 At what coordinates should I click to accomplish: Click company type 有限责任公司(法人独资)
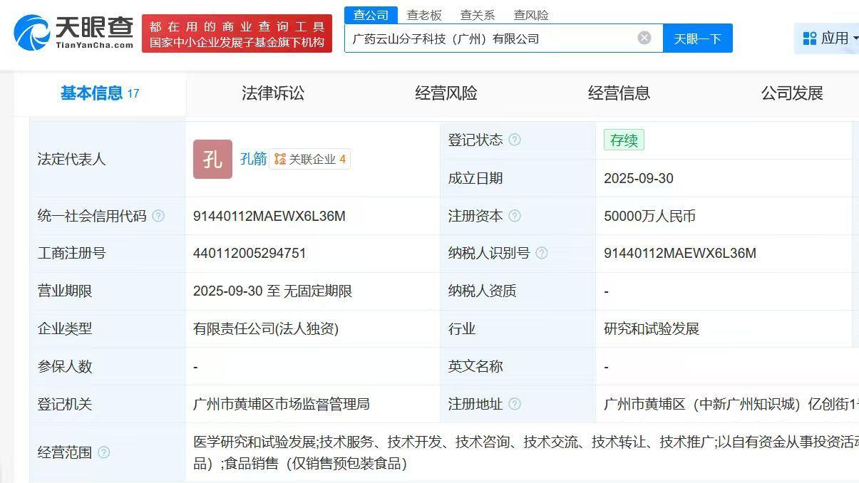(x=266, y=328)
